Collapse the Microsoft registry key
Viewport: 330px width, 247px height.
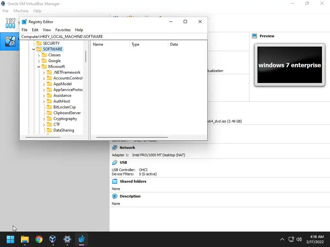pyautogui.click(x=39, y=67)
